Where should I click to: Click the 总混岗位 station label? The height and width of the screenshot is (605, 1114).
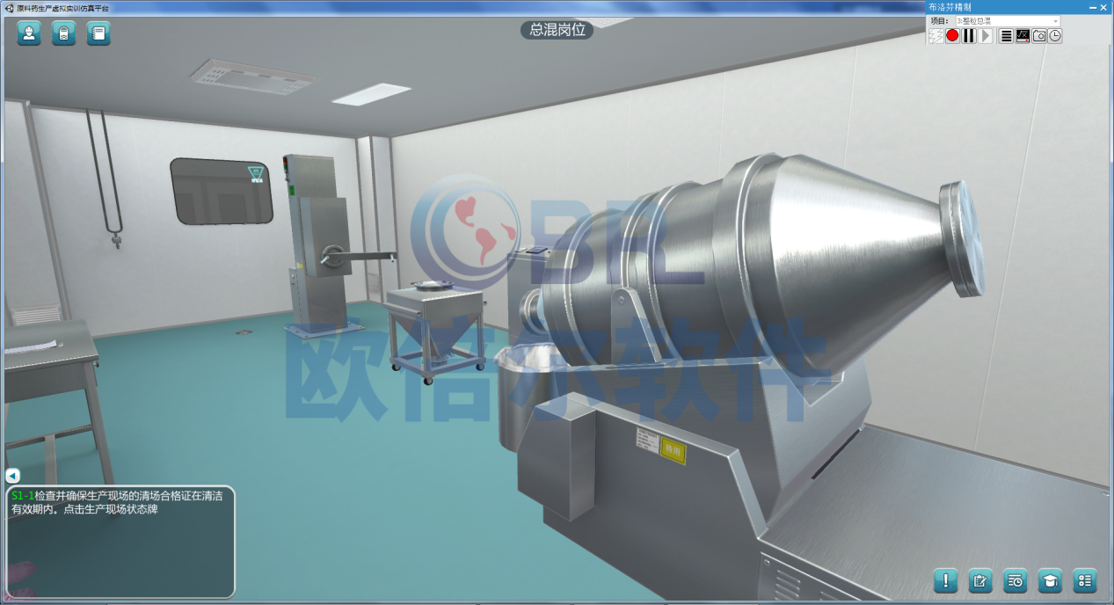[x=557, y=30]
